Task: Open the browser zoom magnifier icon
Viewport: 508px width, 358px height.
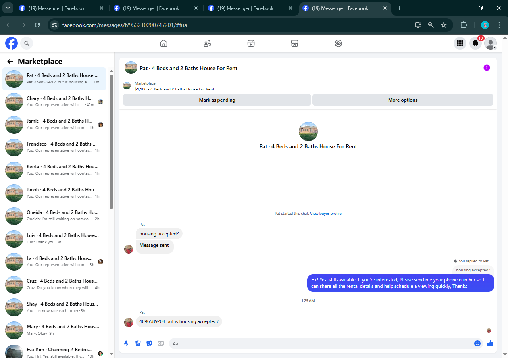Action: pyautogui.click(x=431, y=25)
